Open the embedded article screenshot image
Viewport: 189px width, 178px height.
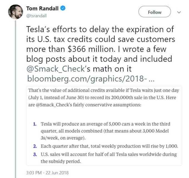click(x=104, y=126)
